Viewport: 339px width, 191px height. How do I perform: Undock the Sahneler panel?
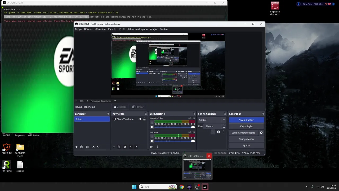108,114
